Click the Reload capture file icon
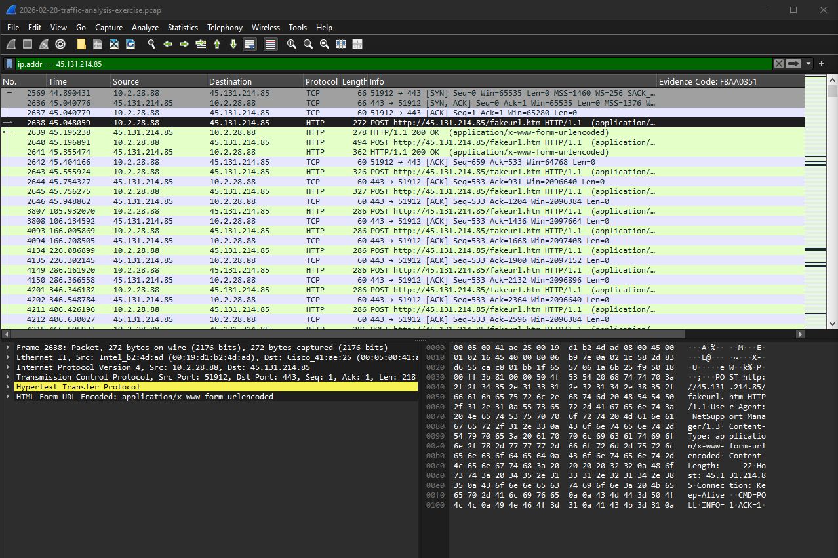The image size is (838, 558). pos(130,44)
